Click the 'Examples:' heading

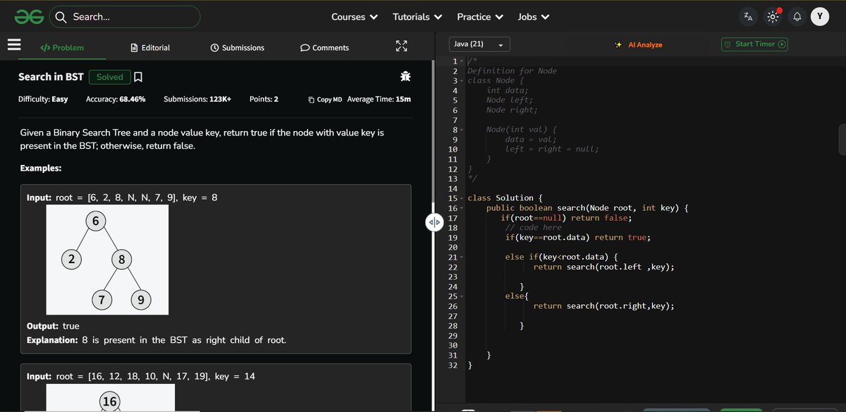[41, 169]
